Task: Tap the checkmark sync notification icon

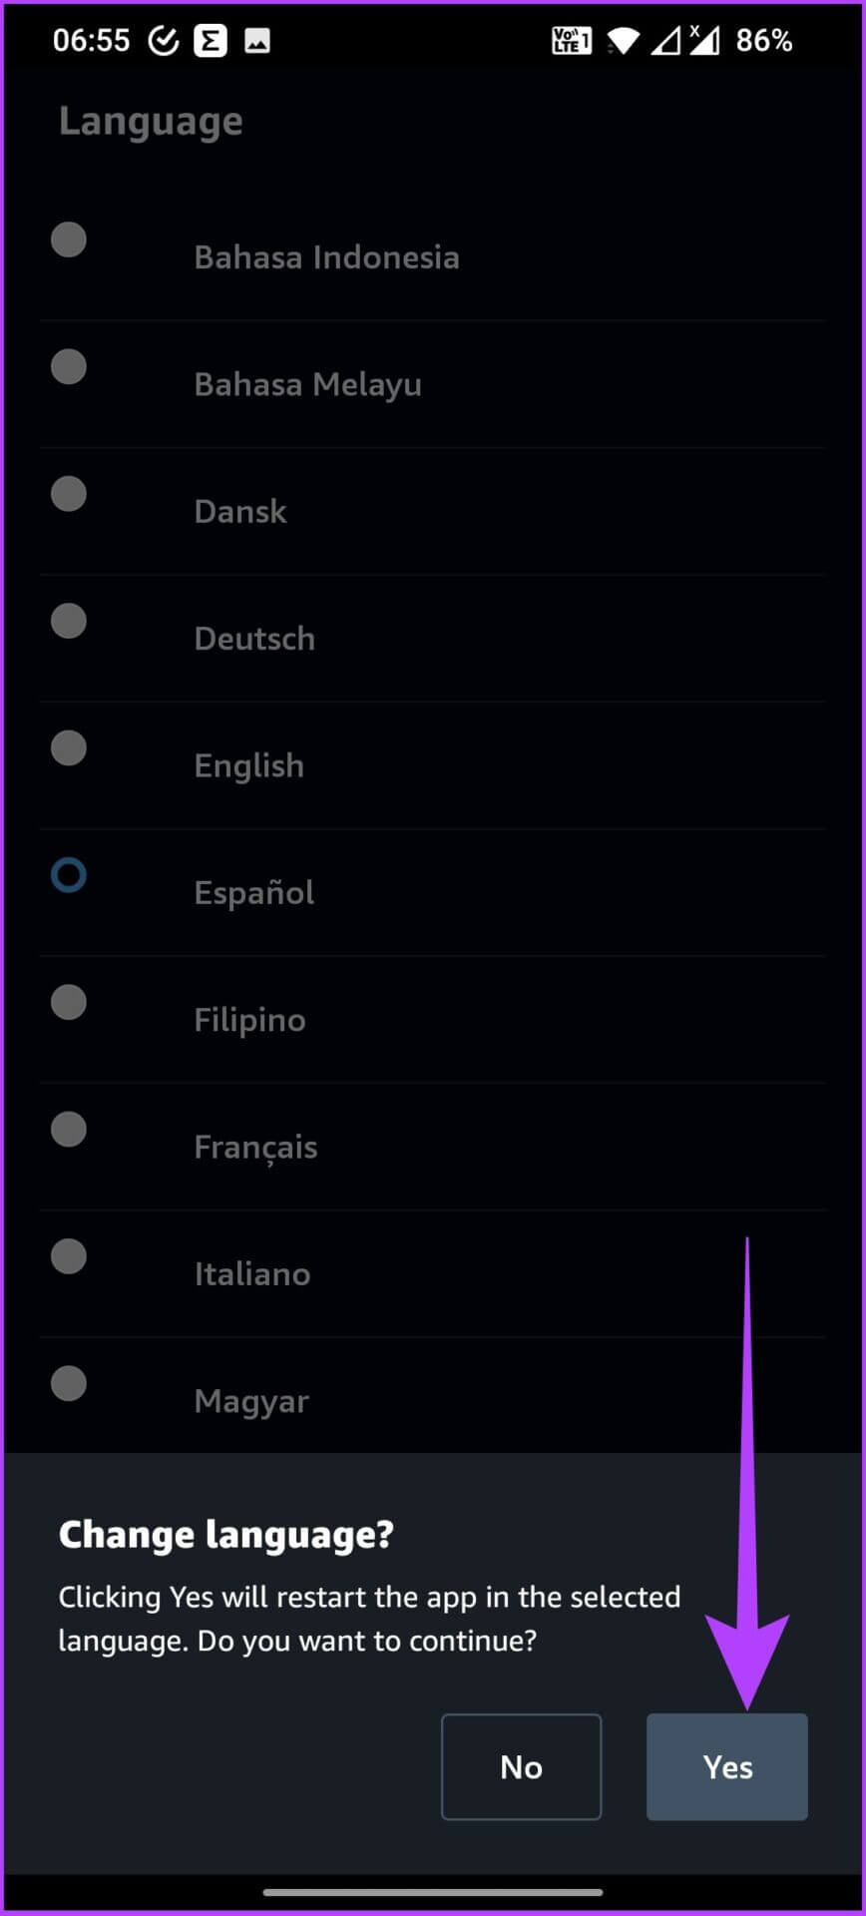Action: (163, 41)
